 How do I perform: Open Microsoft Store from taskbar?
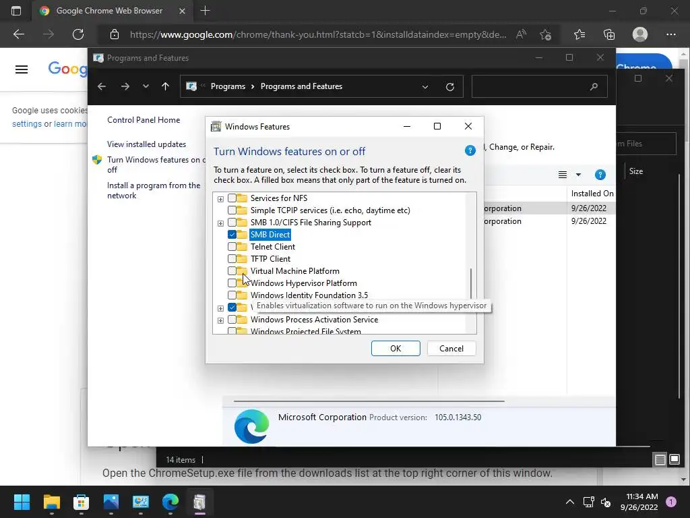tap(81, 502)
